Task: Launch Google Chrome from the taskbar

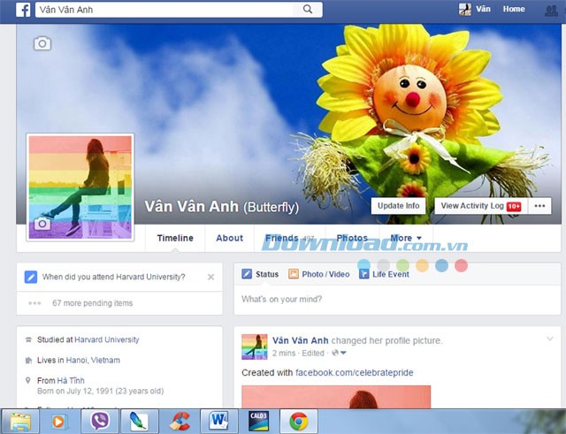Action: (x=298, y=421)
